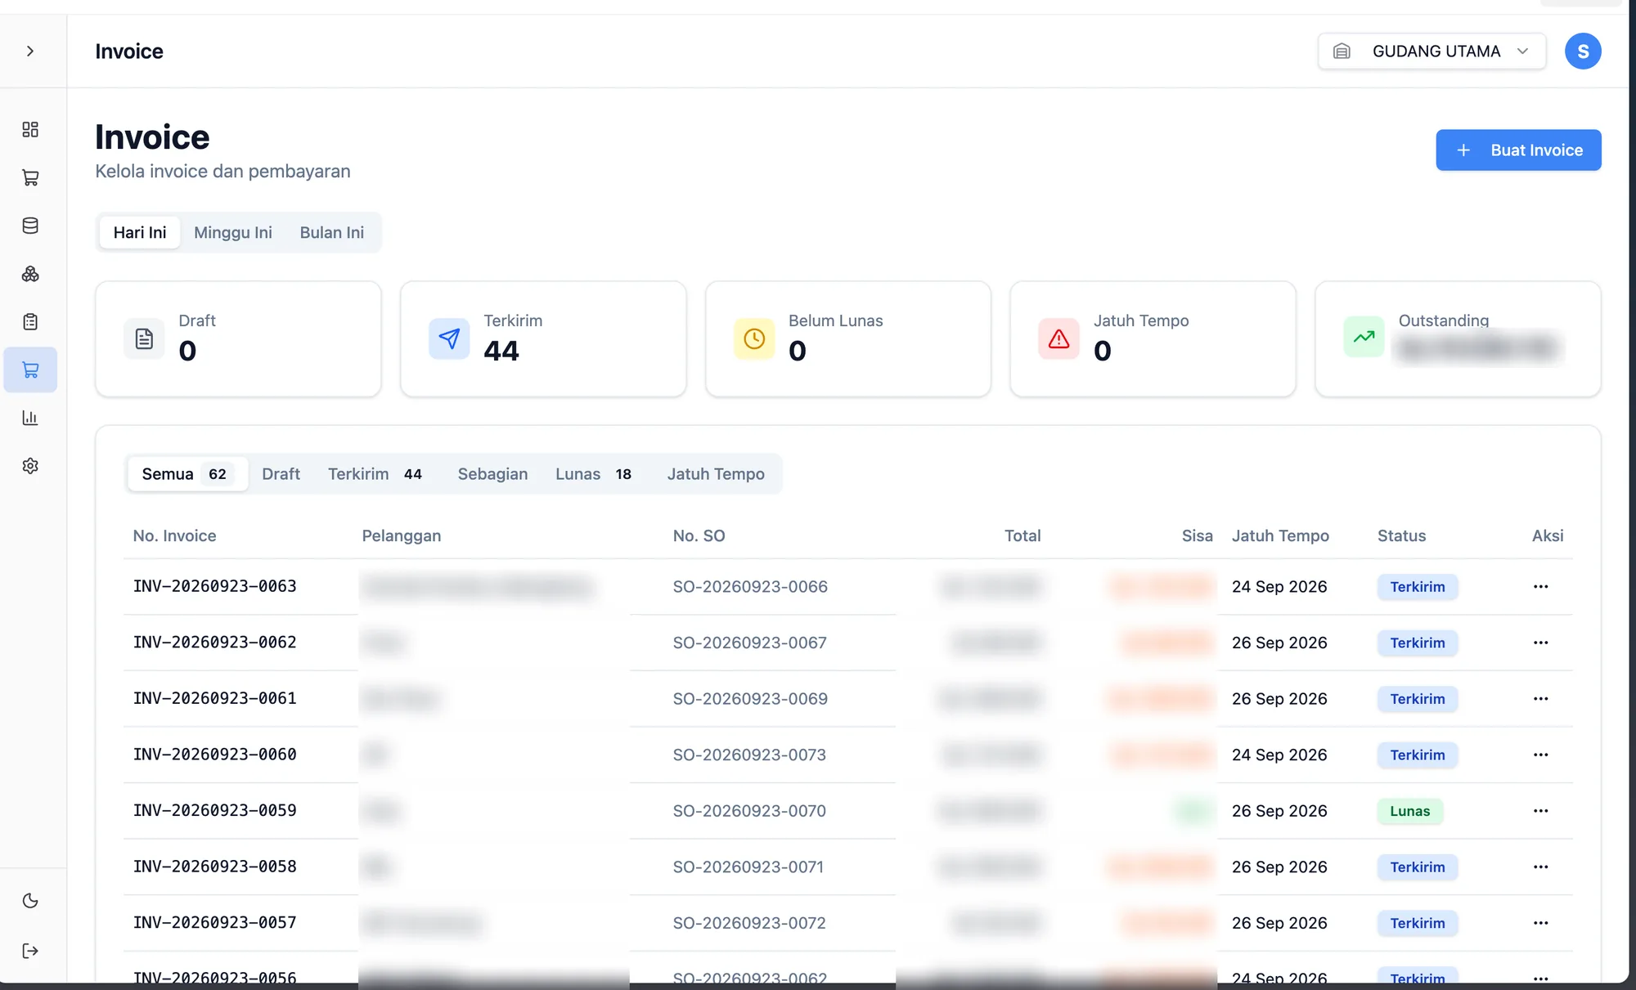
Task: Click the Lunas status badge on INV-20260923-0059
Action: pyautogui.click(x=1410, y=811)
